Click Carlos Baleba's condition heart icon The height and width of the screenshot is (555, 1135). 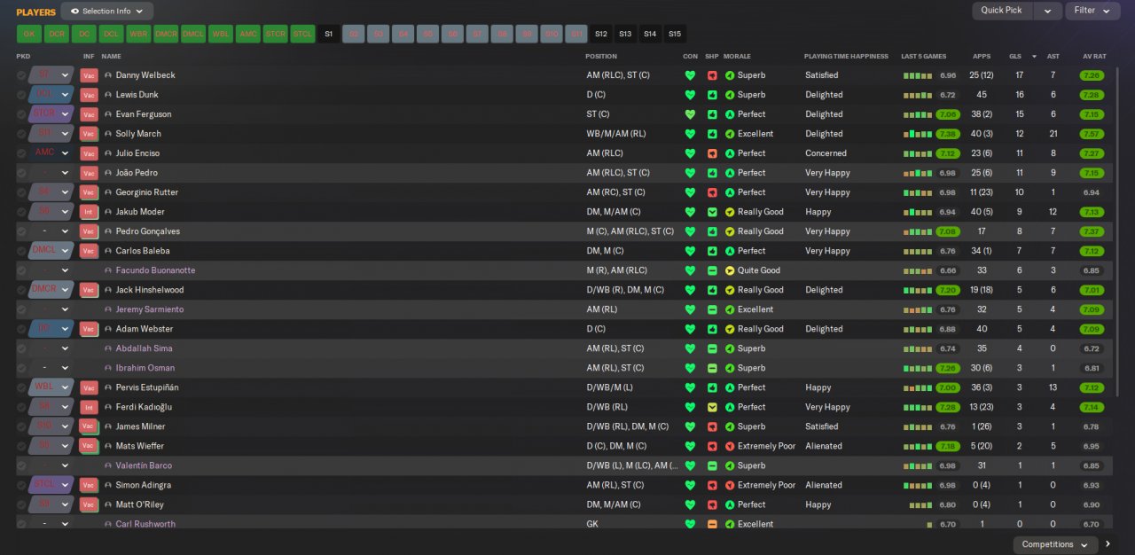point(690,251)
